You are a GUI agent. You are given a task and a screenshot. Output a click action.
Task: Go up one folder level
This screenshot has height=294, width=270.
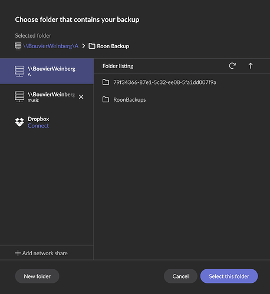[x=251, y=66]
